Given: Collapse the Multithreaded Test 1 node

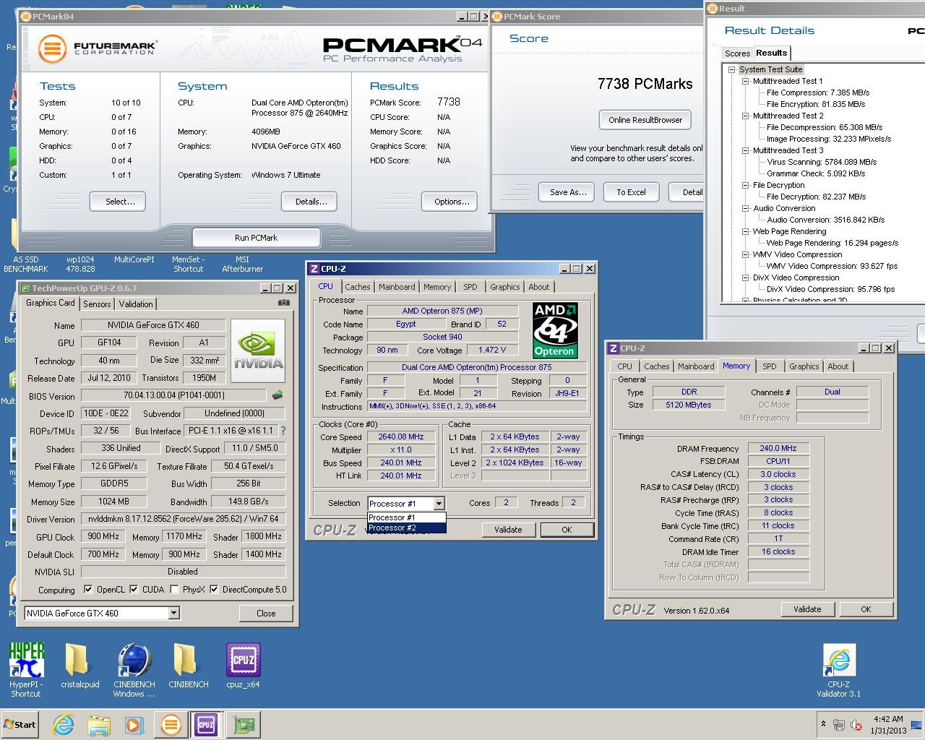Looking at the screenshot, I should [745, 81].
